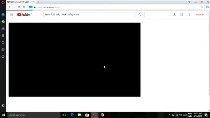The height and width of the screenshot is (118, 210).
Task: Open bookmarks heart in Opera sidebar
Action: [3, 43]
